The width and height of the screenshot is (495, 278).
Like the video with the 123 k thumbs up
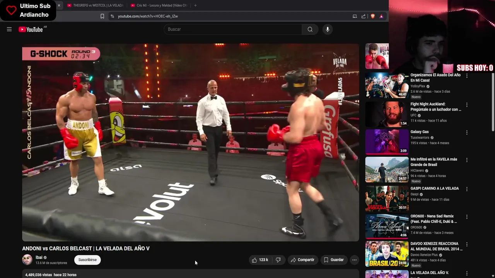pos(260,260)
